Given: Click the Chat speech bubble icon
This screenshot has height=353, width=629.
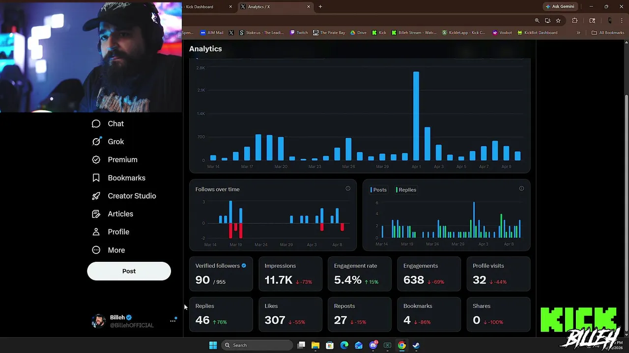Looking at the screenshot, I should [x=96, y=124].
